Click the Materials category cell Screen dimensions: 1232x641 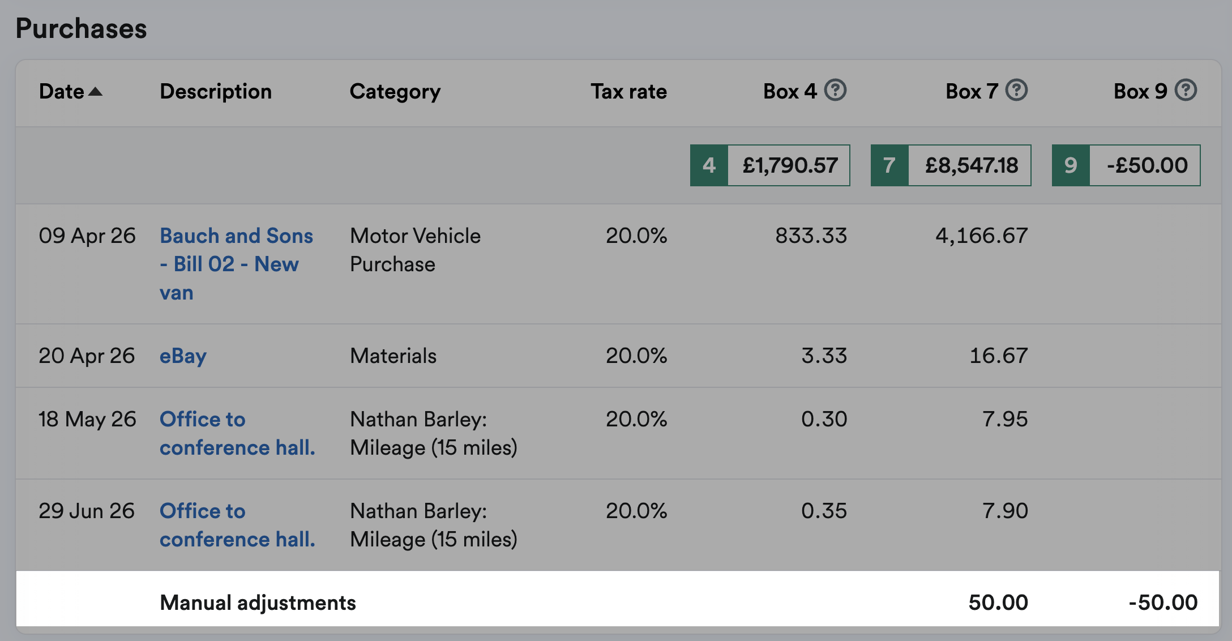point(393,356)
